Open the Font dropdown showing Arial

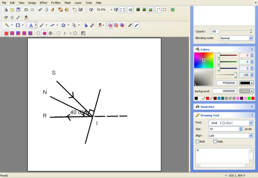point(251,123)
